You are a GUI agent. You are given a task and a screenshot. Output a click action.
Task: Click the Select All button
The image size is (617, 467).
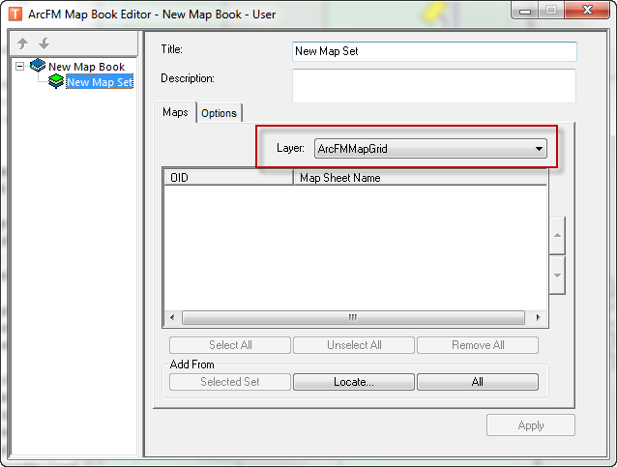230,345
